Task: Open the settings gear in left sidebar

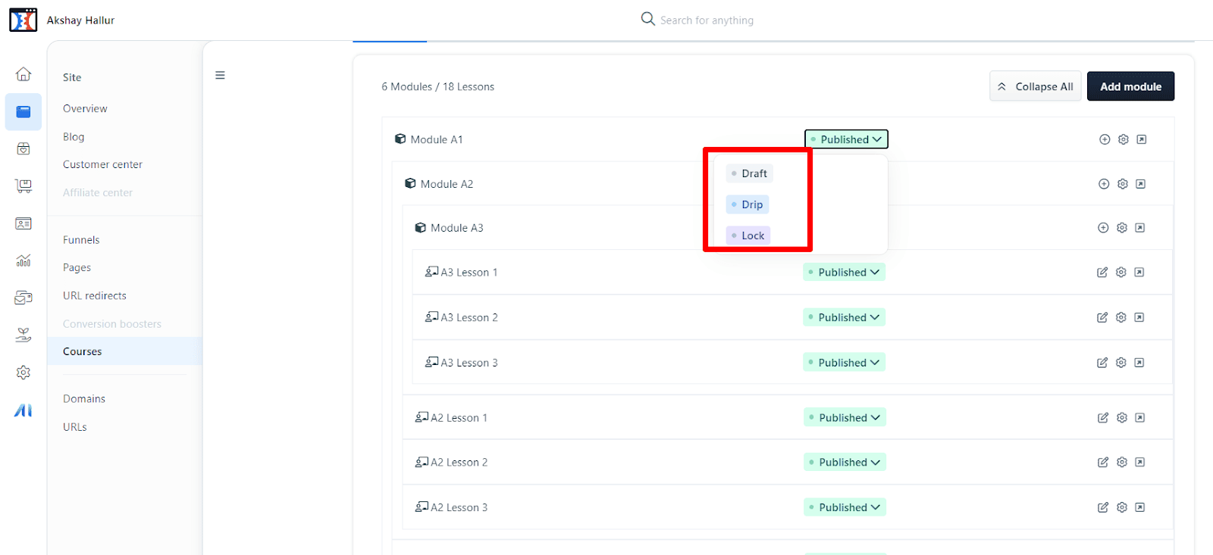Action: coord(24,373)
